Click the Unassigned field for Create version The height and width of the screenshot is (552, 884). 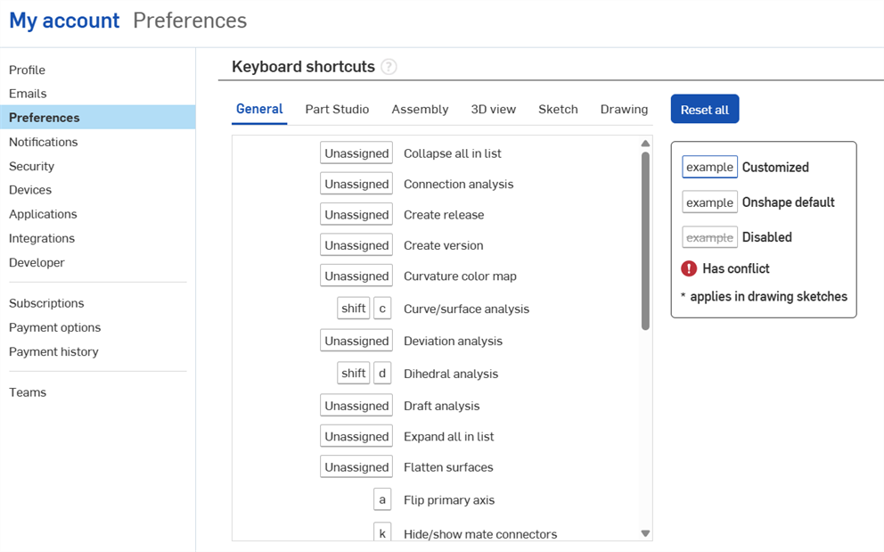(356, 244)
